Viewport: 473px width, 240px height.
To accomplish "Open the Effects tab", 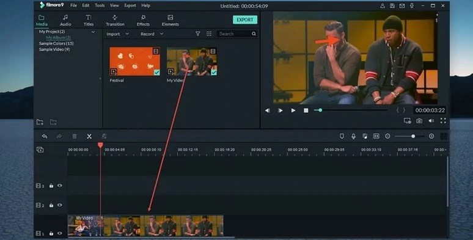I will point(143,21).
